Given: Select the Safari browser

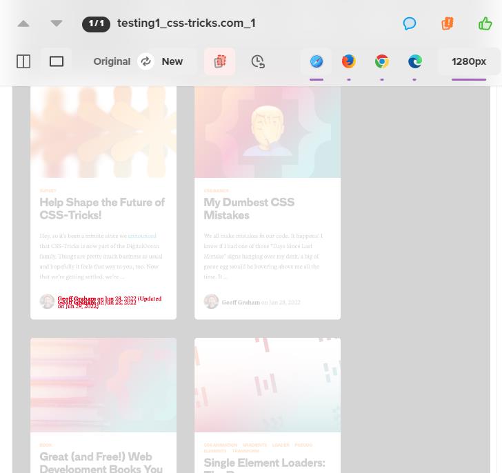Looking at the screenshot, I should click(x=317, y=61).
